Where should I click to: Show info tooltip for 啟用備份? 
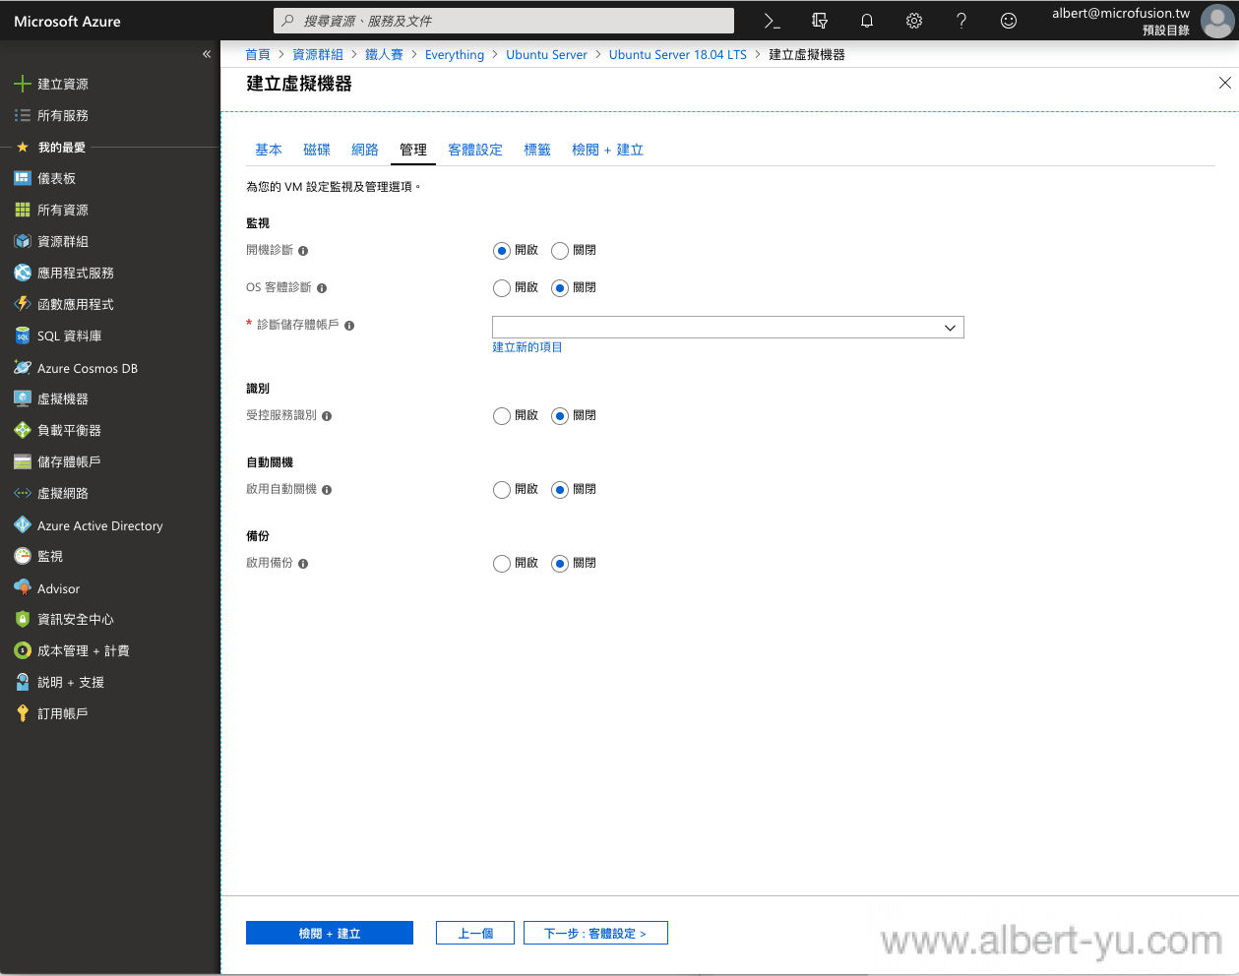pyautogui.click(x=303, y=564)
